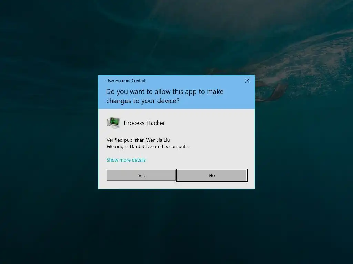353x264 pixels.
Task: Click Yes to allow Process Hacker
Action: tap(141, 175)
